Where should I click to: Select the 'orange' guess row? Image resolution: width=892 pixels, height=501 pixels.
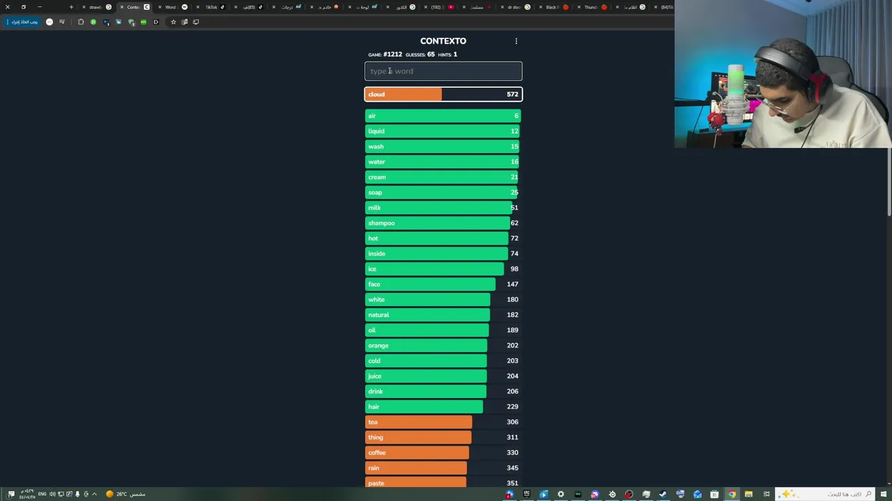pos(443,345)
